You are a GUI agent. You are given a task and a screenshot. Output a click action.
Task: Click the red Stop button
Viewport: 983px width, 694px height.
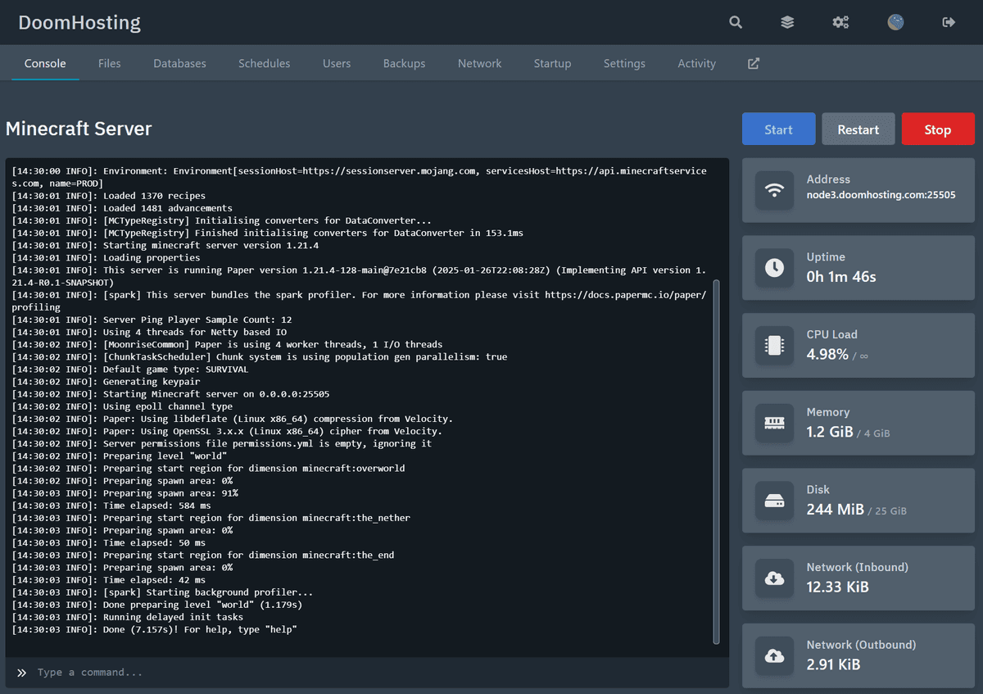[x=937, y=129]
